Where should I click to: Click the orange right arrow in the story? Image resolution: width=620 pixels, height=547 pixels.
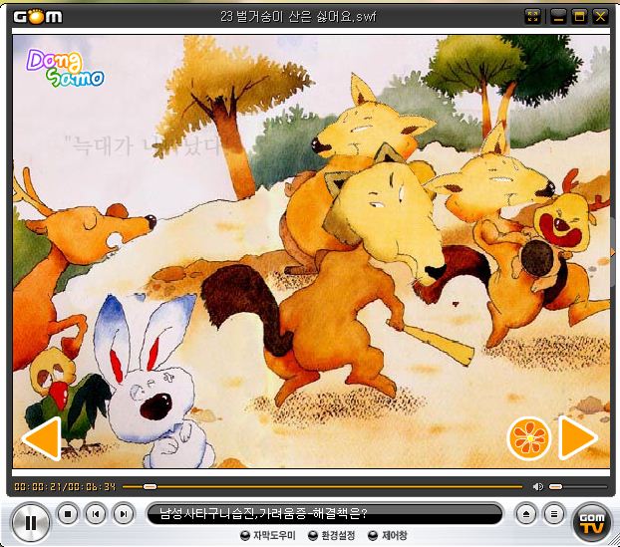coord(577,437)
